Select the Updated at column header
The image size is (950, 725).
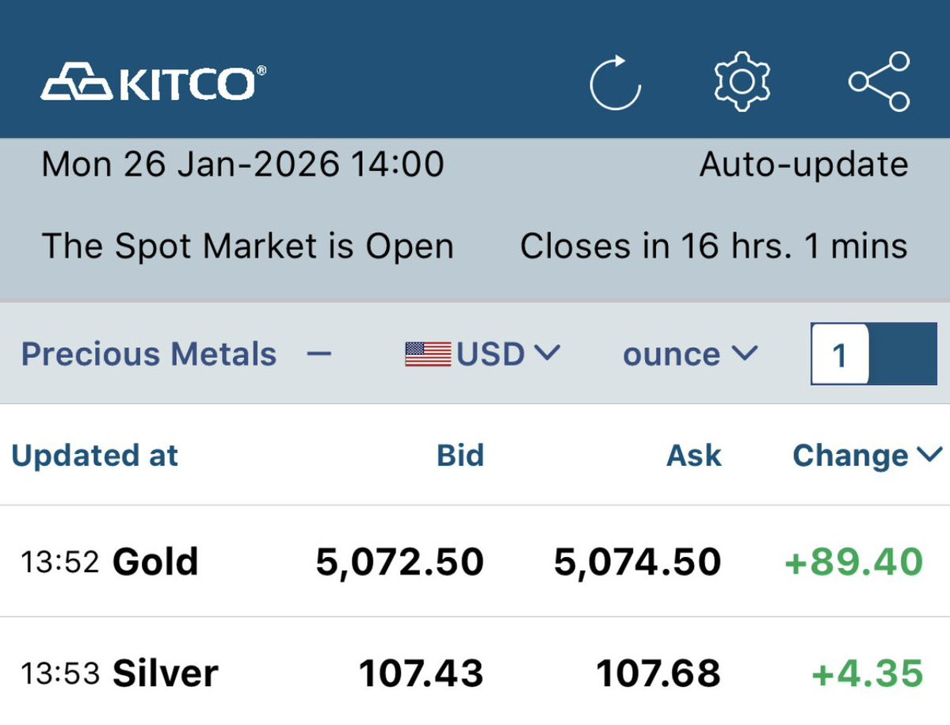click(95, 456)
